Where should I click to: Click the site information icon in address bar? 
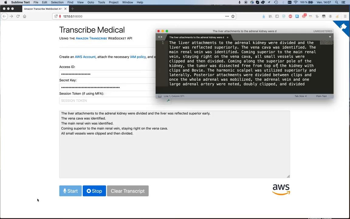coord(56,16)
